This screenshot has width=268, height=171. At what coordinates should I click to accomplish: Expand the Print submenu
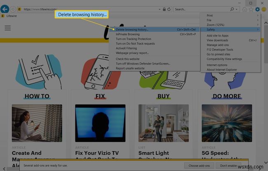231,15
